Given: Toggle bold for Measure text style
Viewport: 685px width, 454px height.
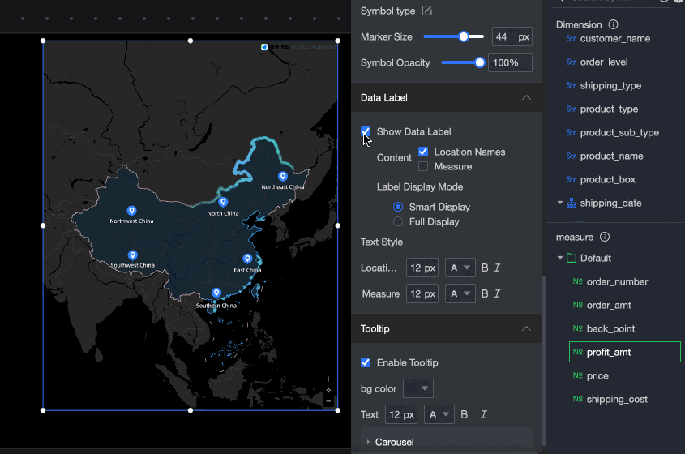Looking at the screenshot, I should pyautogui.click(x=485, y=293).
